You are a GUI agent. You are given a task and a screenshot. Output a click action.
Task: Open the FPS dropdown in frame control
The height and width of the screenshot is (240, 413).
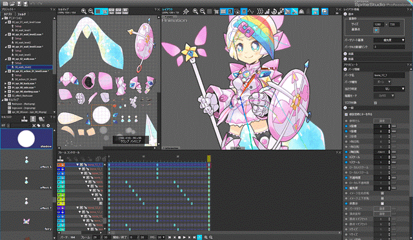161,237
